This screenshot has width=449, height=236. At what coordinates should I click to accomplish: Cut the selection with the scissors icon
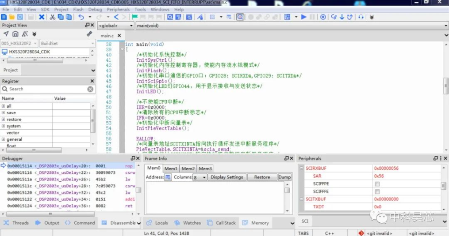pyautogui.click(x=52, y=17)
